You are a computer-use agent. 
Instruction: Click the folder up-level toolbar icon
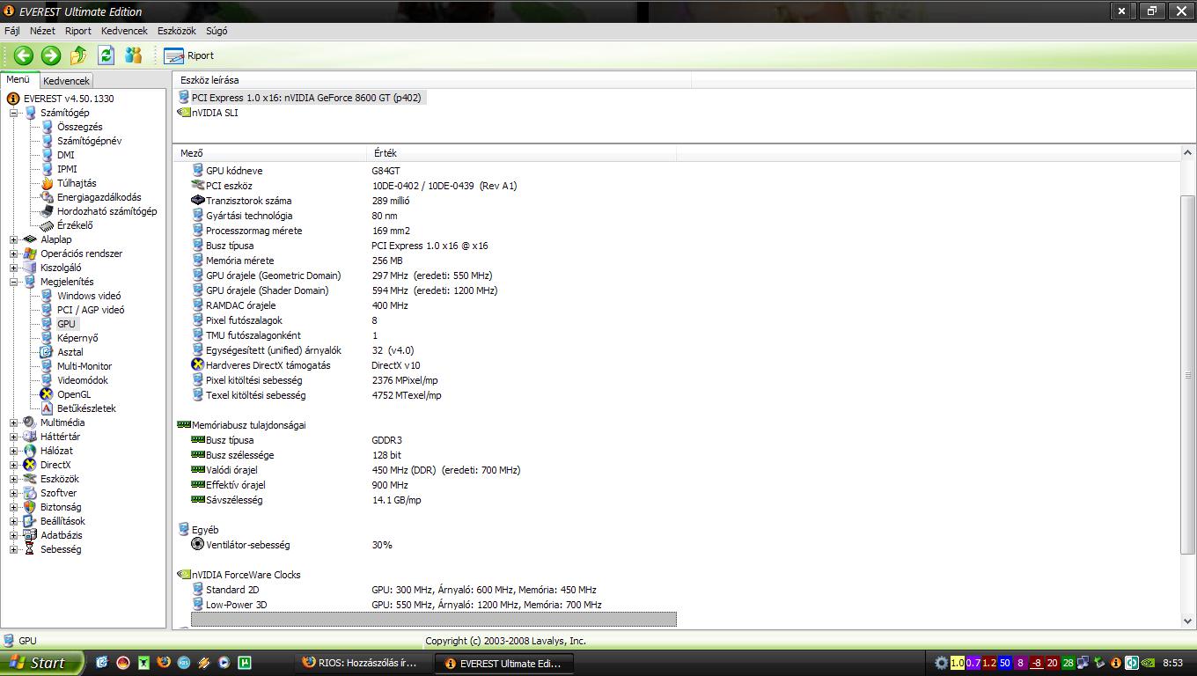[78, 55]
